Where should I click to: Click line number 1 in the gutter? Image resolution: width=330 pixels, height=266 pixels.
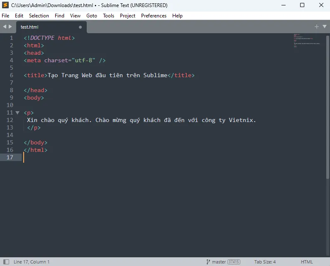11,38
